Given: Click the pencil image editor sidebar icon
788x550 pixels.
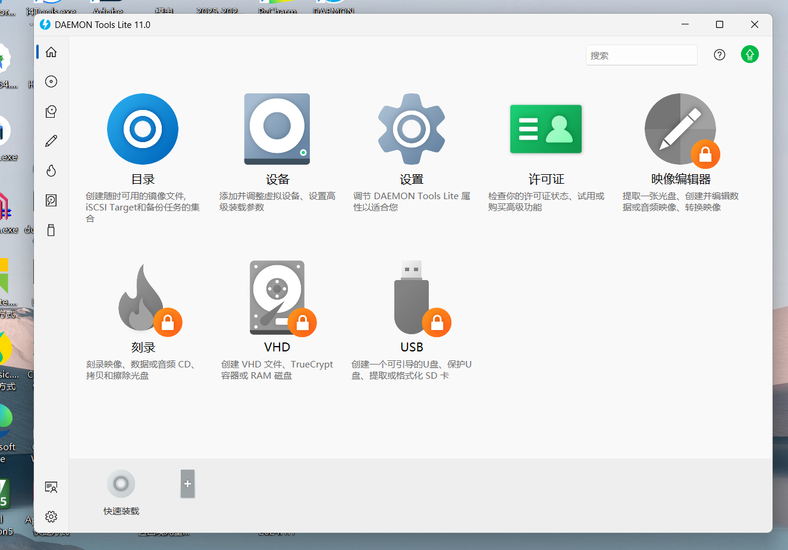Looking at the screenshot, I should click(x=51, y=141).
